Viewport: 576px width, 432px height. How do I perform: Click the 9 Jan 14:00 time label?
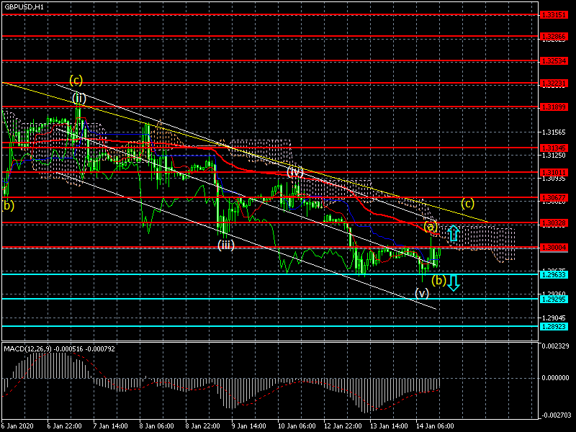(x=248, y=426)
